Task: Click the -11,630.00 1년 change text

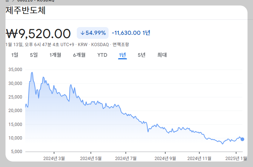Action: tap(131, 33)
